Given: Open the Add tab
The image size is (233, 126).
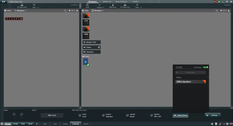Looking at the screenshot, I should coord(45,124).
